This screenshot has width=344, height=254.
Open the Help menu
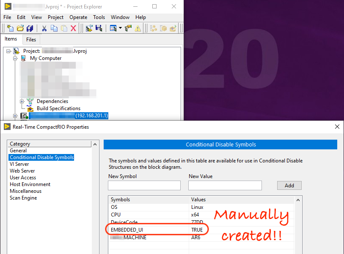click(140, 17)
